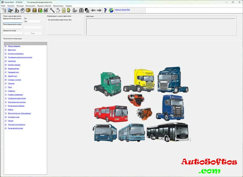Screen dimensions: 243x177
Task: Select the wrench tool icon
Action: tap(52, 10)
